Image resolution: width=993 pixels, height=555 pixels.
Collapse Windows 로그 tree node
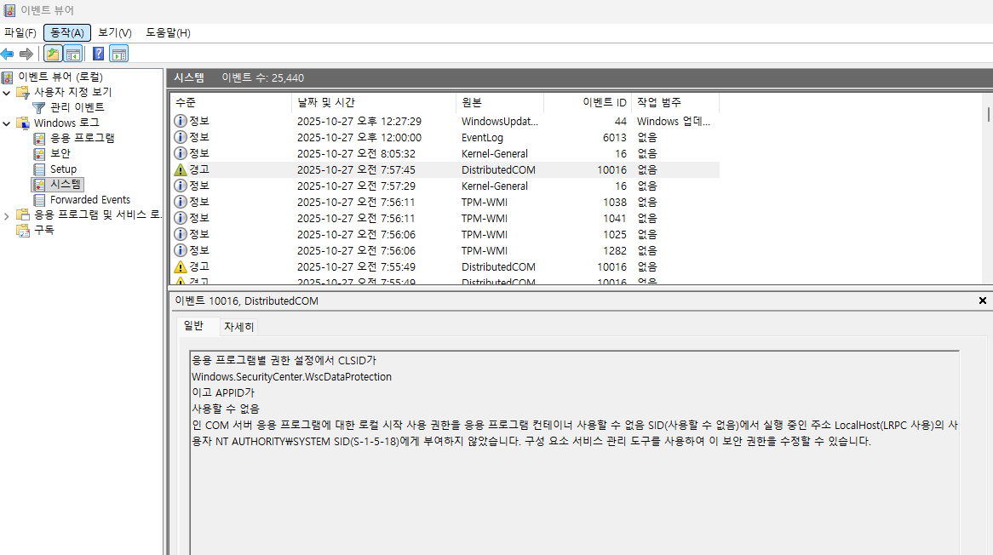pyautogui.click(x=7, y=123)
